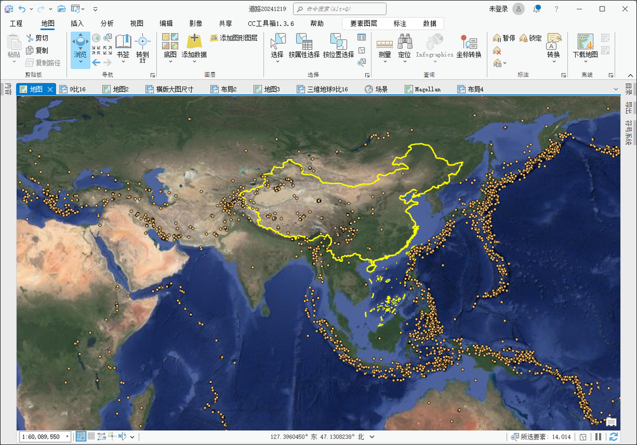Switch to the 要素图层 feature layer tab
This screenshot has width=637, height=445.
pos(363,24)
